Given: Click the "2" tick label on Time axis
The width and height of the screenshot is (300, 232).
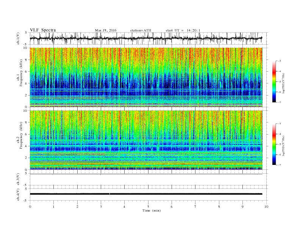Looking at the screenshot, I should tap(77, 207).
